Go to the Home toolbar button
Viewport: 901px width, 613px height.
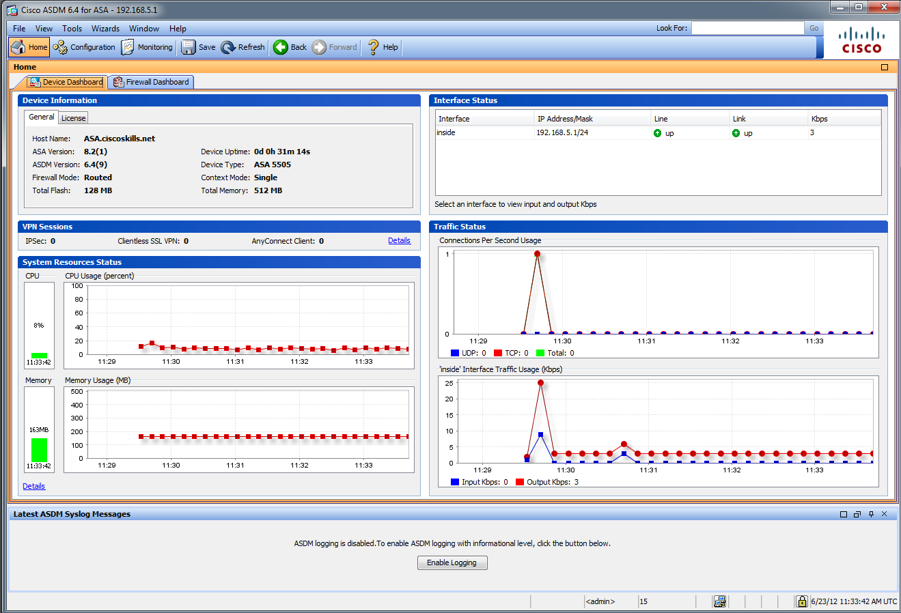29,47
